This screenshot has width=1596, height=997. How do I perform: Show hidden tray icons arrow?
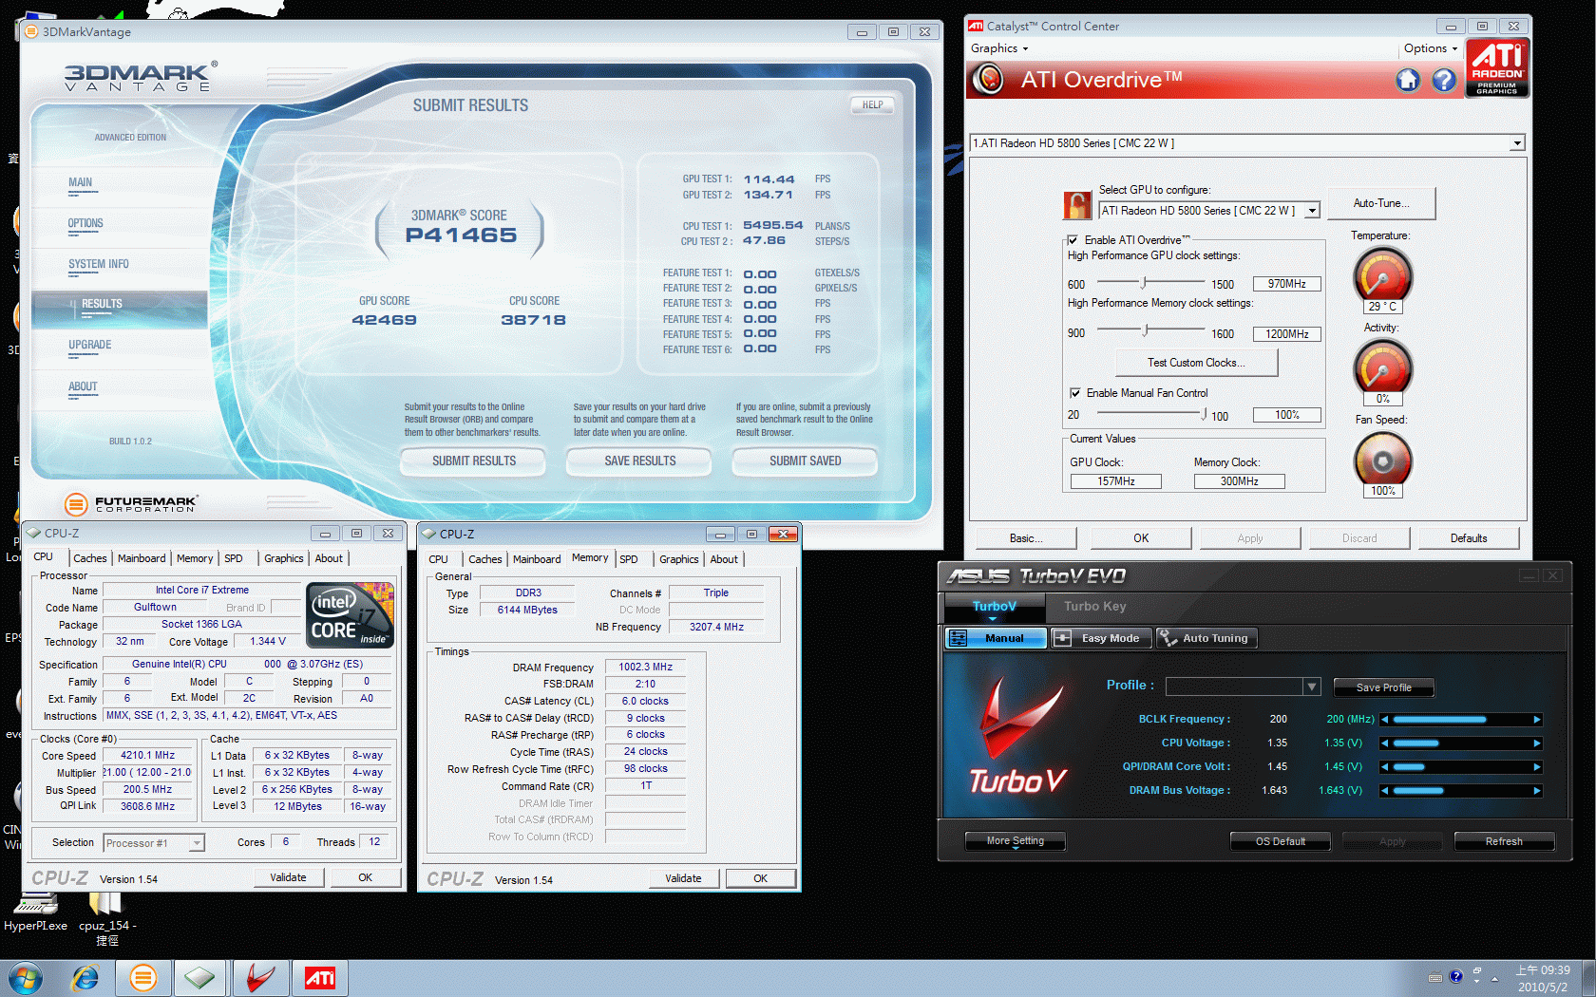point(1494,977)
